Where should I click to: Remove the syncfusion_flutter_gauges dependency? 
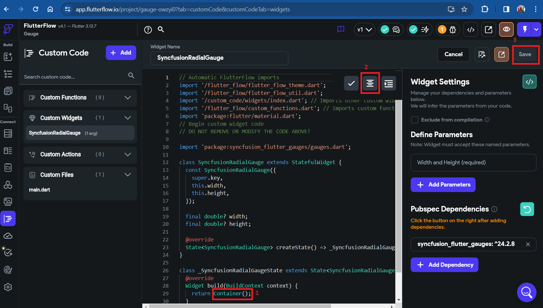(528, 244)
